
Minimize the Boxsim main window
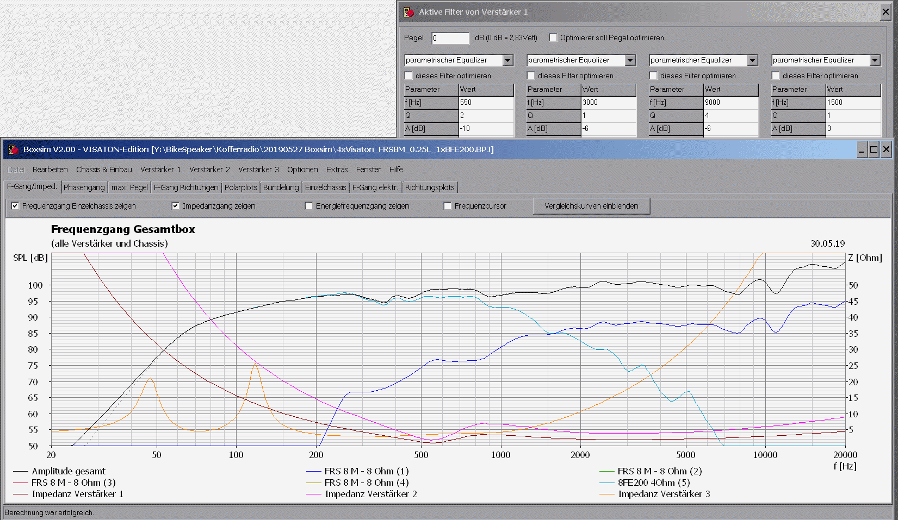tap(862, 149)
